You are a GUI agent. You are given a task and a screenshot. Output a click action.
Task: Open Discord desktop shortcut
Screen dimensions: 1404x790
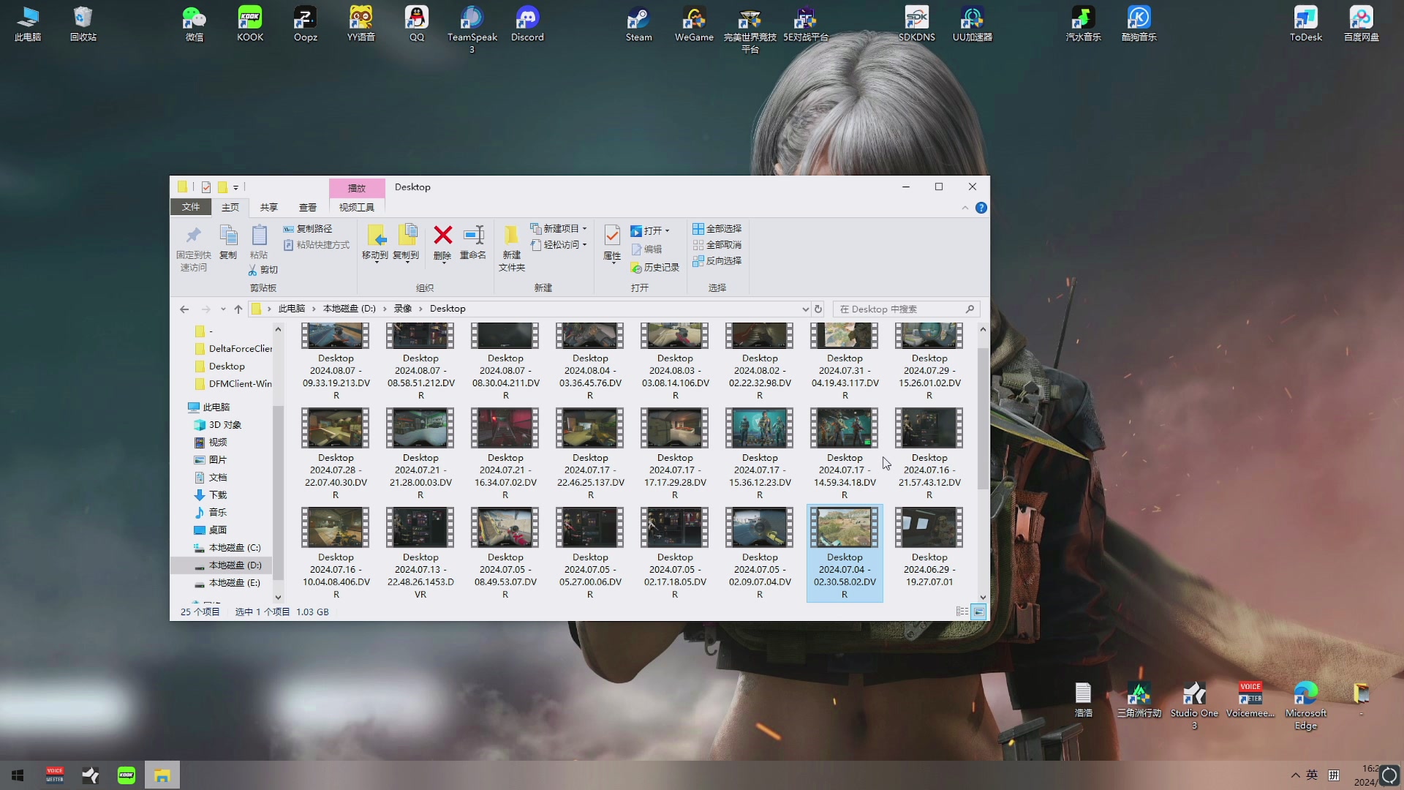[x=527, y=23]
